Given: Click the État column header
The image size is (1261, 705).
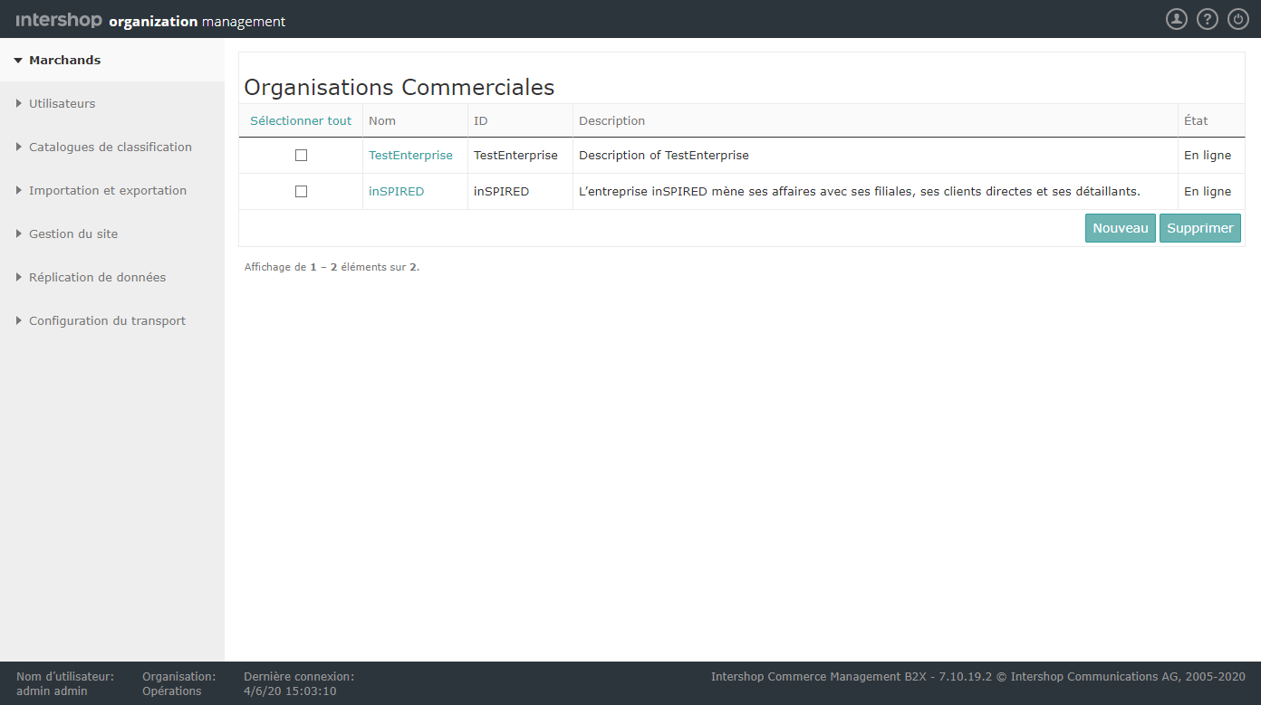Looking at the screenshot, I should 1195,120.
